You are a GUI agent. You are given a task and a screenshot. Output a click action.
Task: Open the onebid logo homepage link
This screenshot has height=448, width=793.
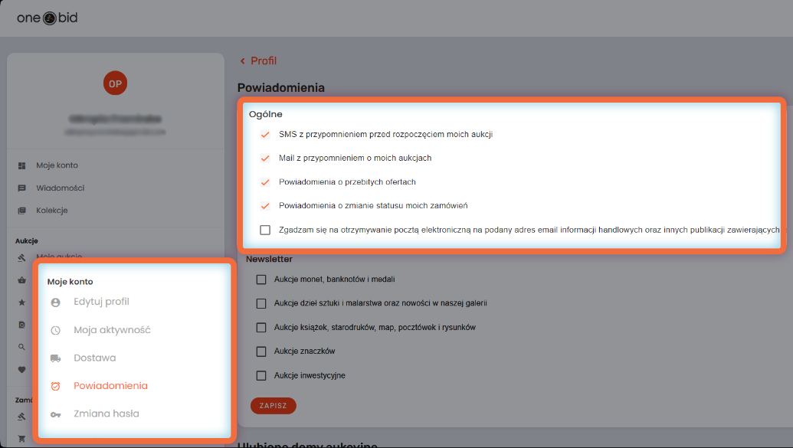point(47,18)
